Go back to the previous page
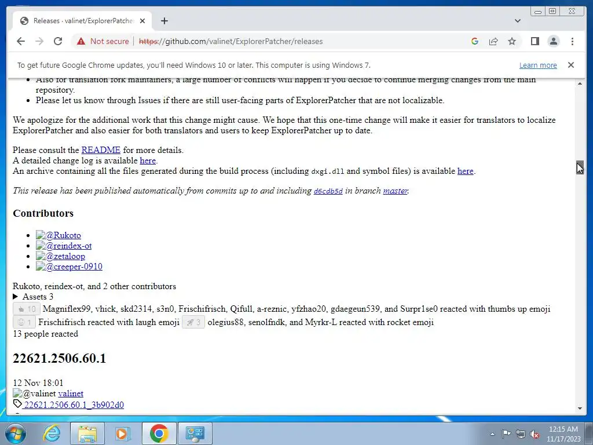 click(21, 41)
